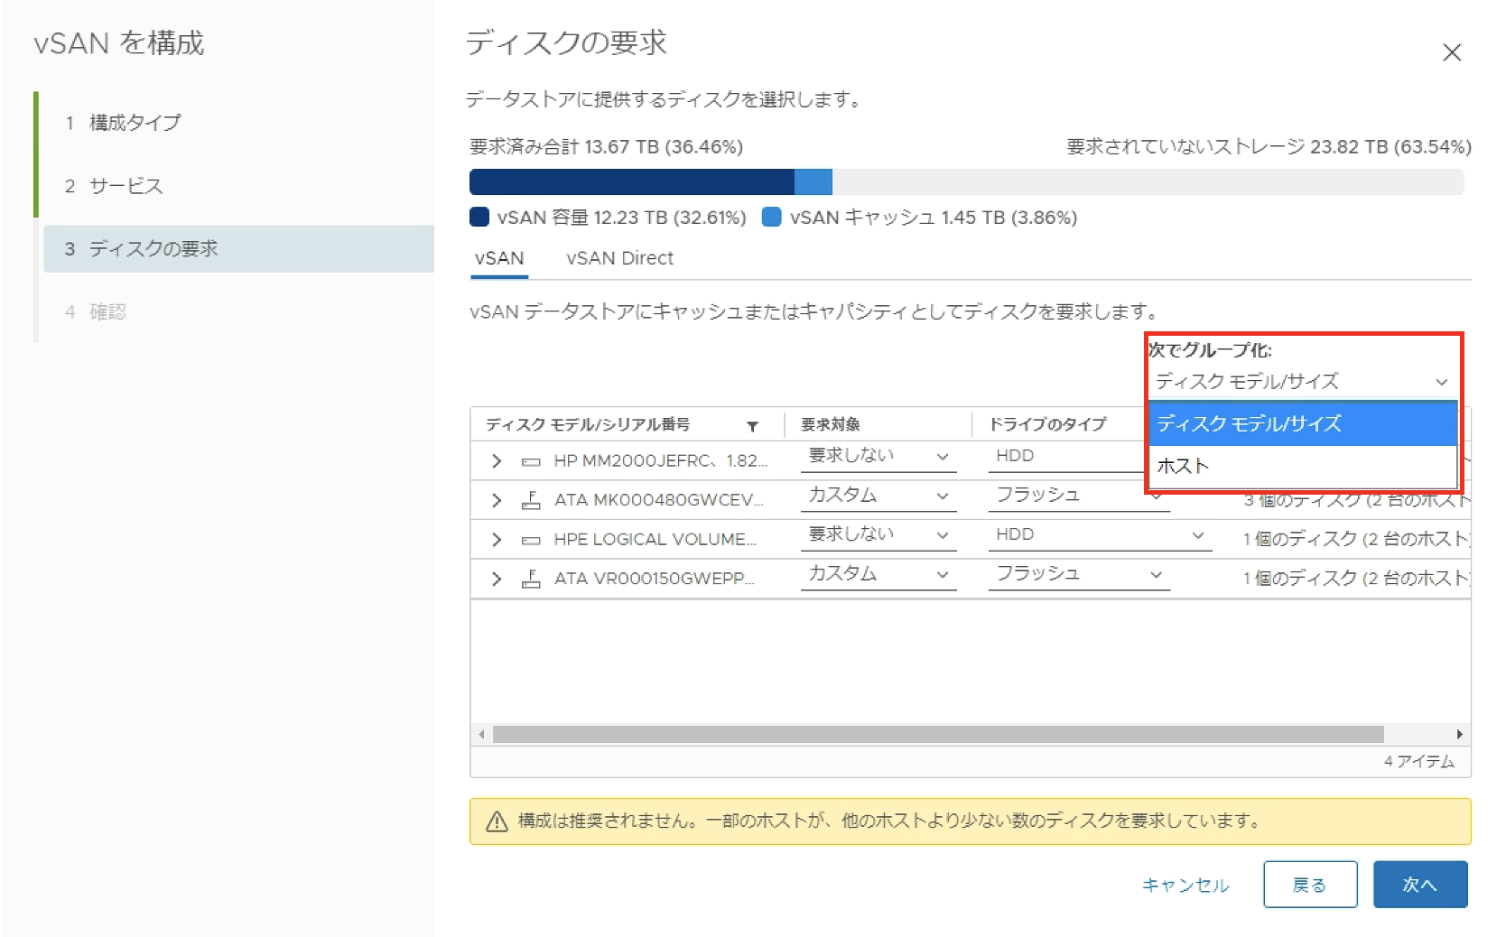Click the flash disk icon for ATA MK000480GWCEV
The height and width of the screenshot is (937, 1506).
click(531, 500)
